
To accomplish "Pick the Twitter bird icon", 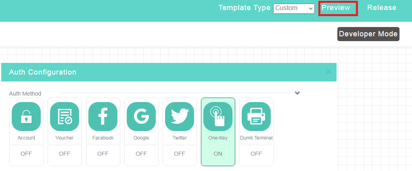I will pyautogui.click(x=180, y=117).
